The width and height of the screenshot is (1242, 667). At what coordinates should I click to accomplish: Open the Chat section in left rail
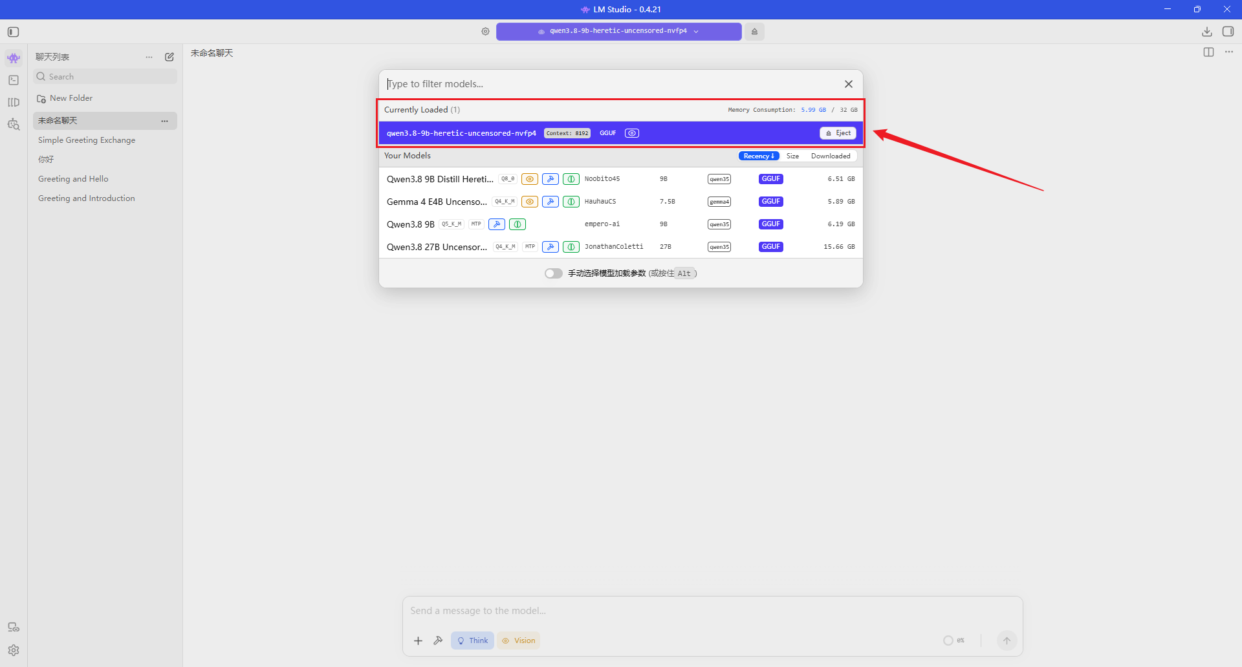pos(14,58)
